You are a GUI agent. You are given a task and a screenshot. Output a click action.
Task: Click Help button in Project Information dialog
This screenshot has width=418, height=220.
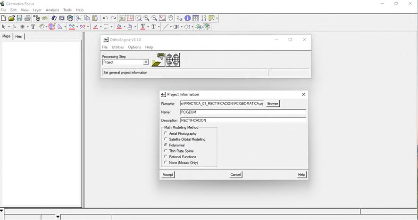coord(301,175)
